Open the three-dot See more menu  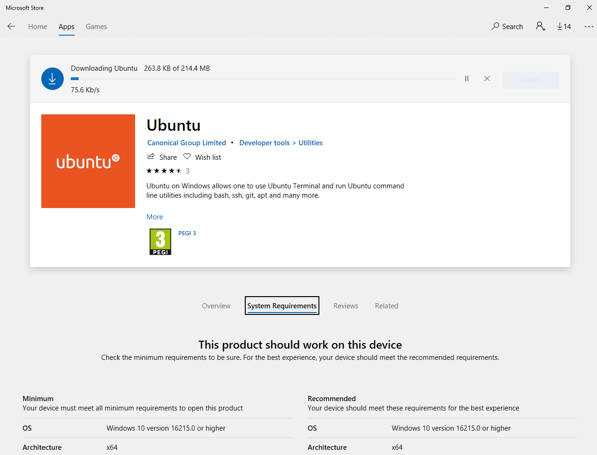pyautogui.click(x=589, y=27)
